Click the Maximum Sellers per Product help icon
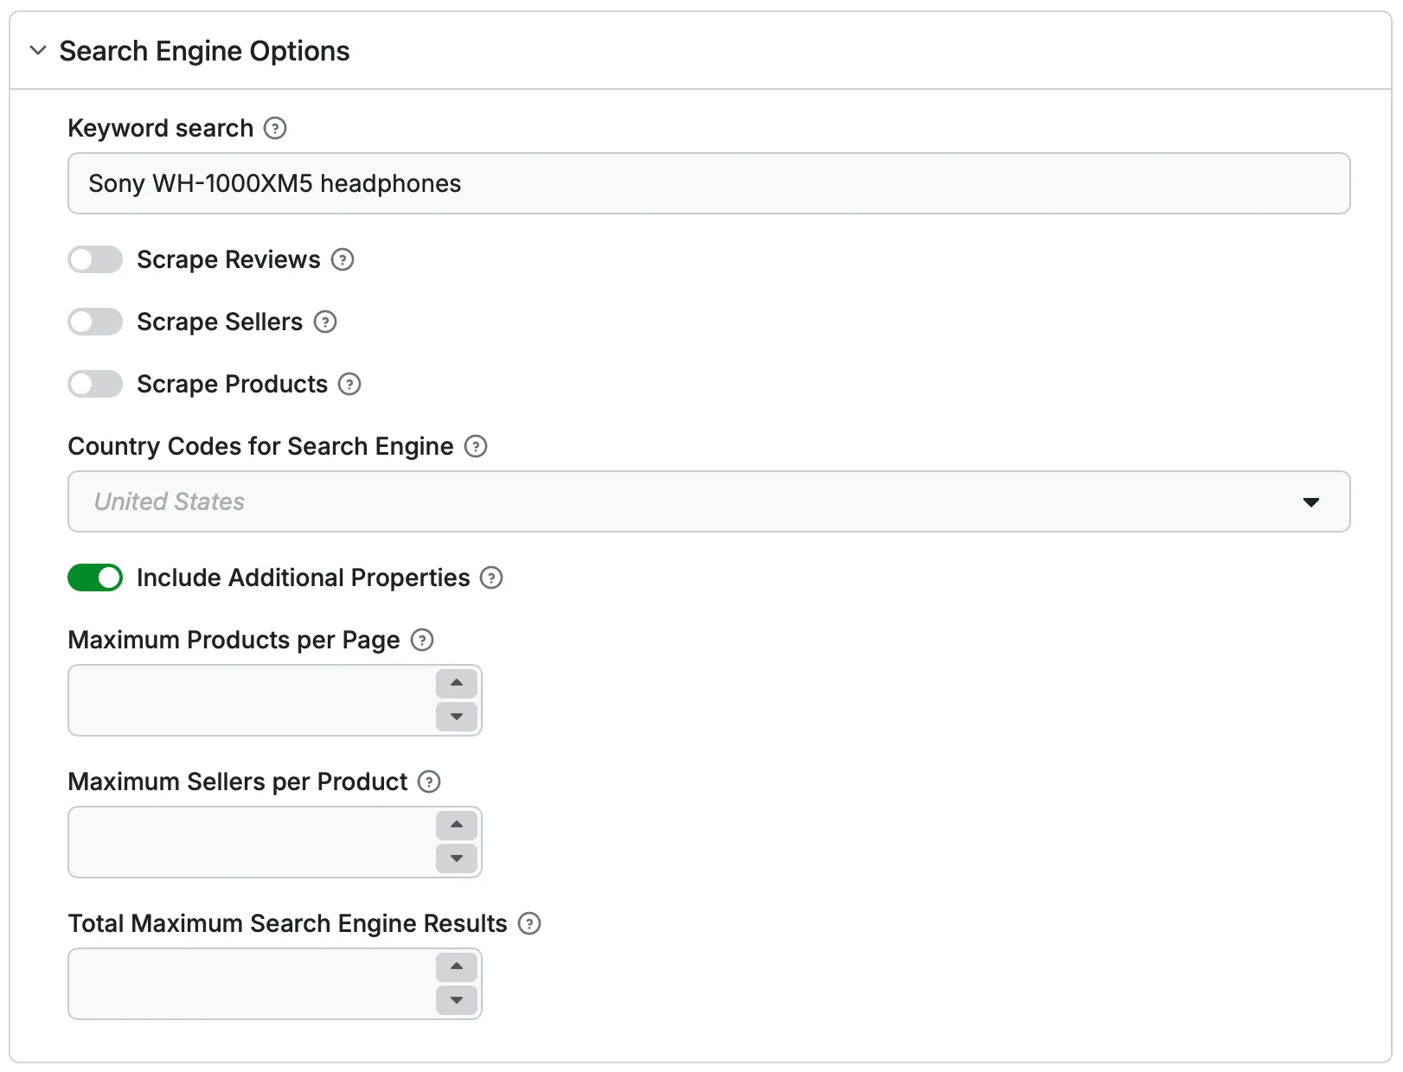This screenshot has width=1403, height=1072. [x=428, y=782]
